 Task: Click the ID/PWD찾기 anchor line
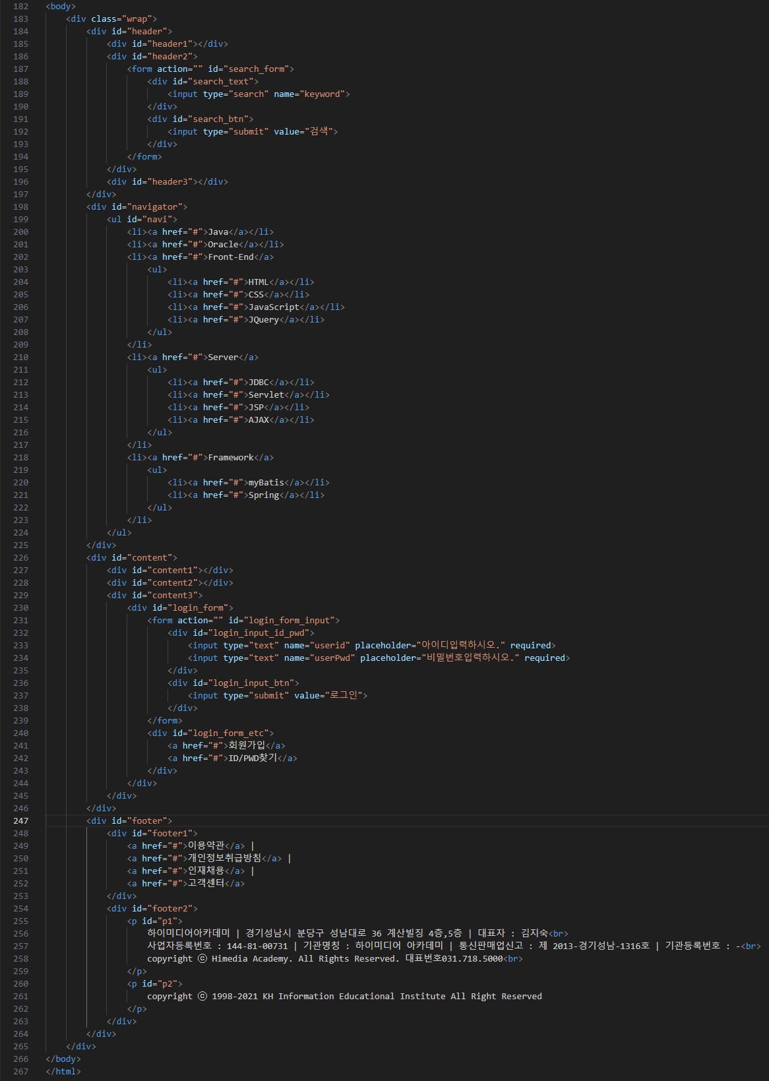pos(232,758)
